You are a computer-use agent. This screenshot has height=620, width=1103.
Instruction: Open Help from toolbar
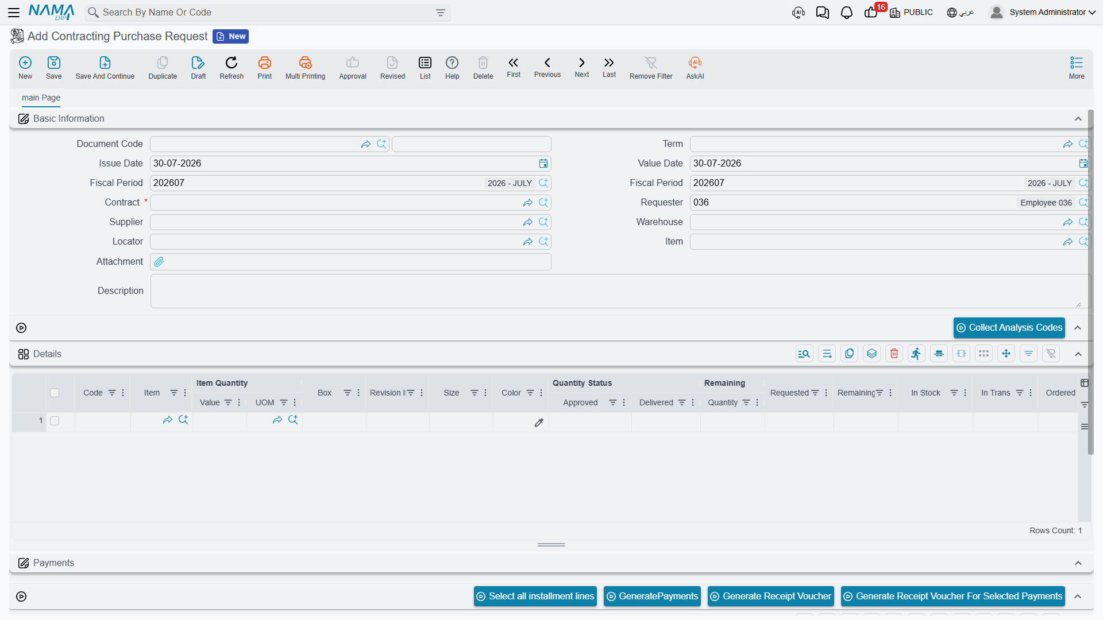tap(452, 68)
